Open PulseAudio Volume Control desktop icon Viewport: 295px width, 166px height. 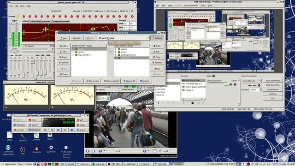66,152
